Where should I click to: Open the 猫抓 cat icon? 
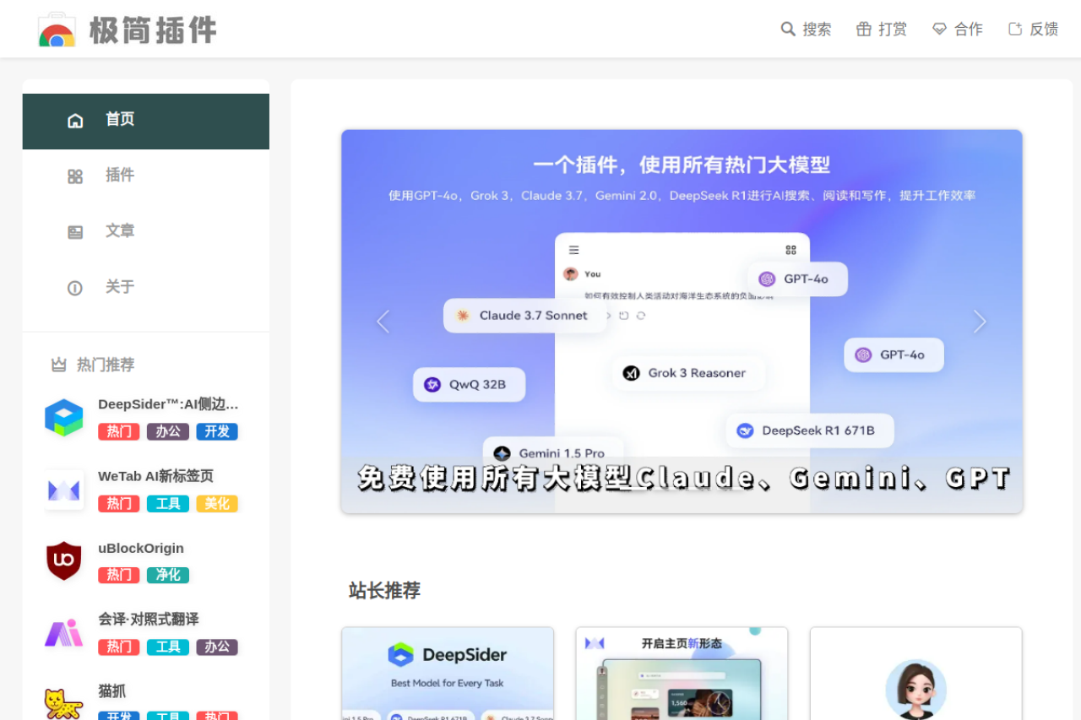[64, 703]
